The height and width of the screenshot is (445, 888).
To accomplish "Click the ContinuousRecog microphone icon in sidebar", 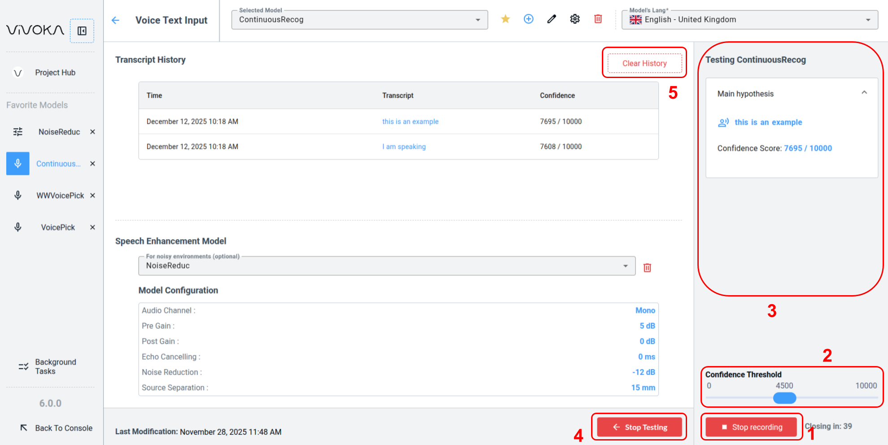I will point(18,164).
